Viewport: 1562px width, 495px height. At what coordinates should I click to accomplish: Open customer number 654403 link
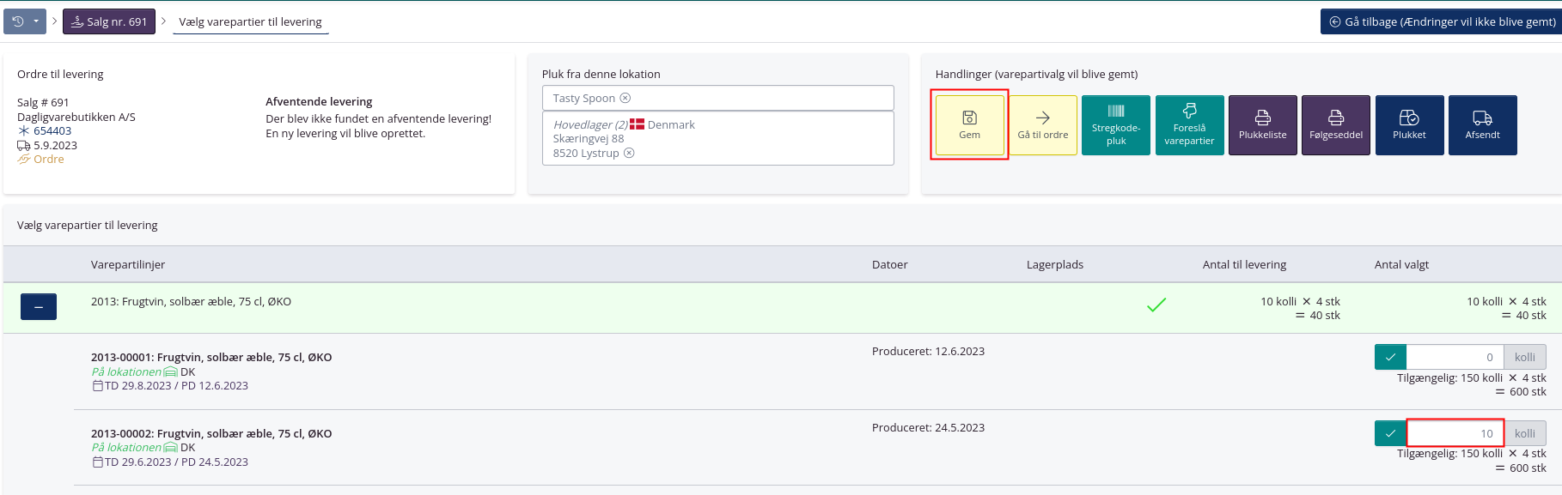tap(52, 130)
